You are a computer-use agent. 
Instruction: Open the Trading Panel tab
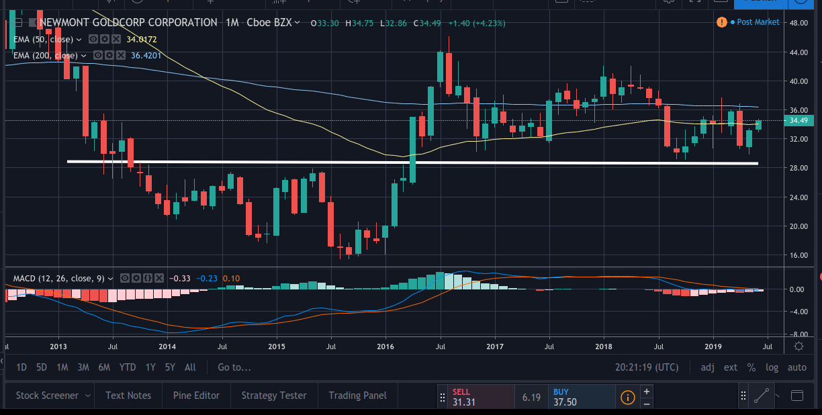(358, 396)
